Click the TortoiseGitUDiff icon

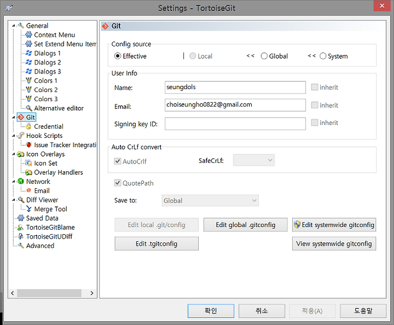coord(21,236)
